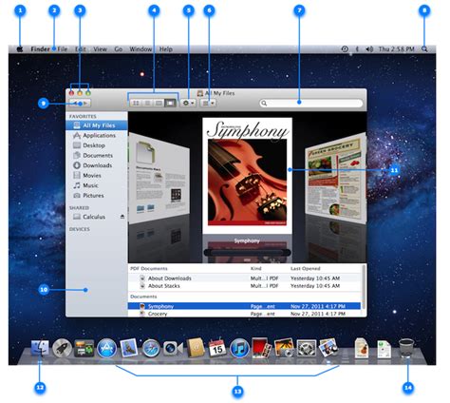Open the Arrange items dropdown
Image resolution: width=450 pixels, height=403 pixels.
pyautogui.click(x=208, y=104)
